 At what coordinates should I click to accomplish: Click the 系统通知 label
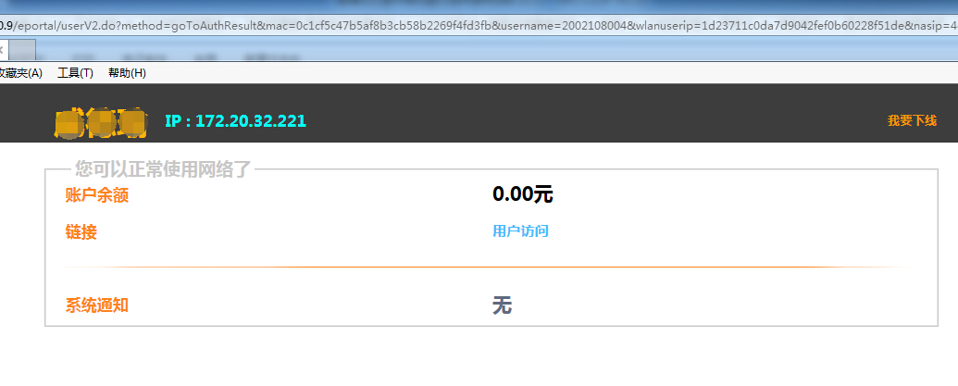click(96, 305)
